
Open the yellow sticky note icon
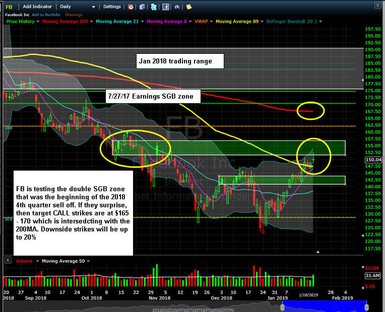(189, 7)
